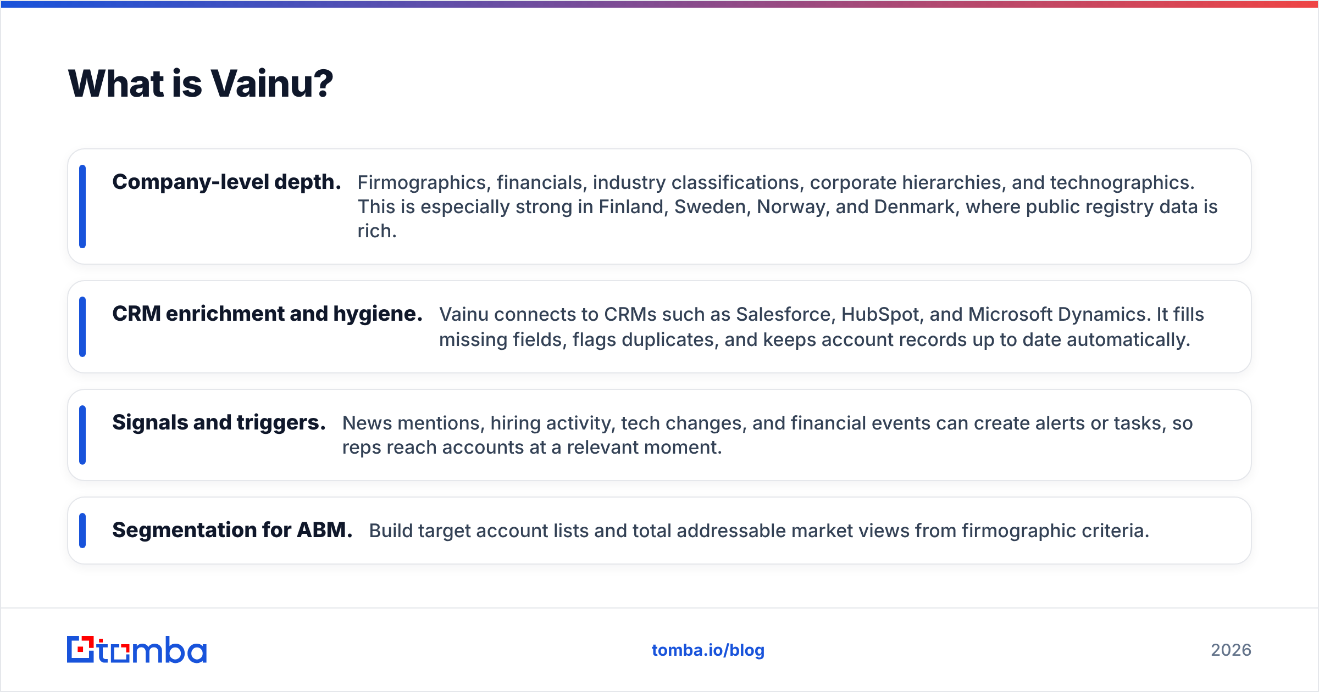Select the CRM enrichment and hygiene title
The width and height of the screenshot is (1319, 692).
click(267, 314)
